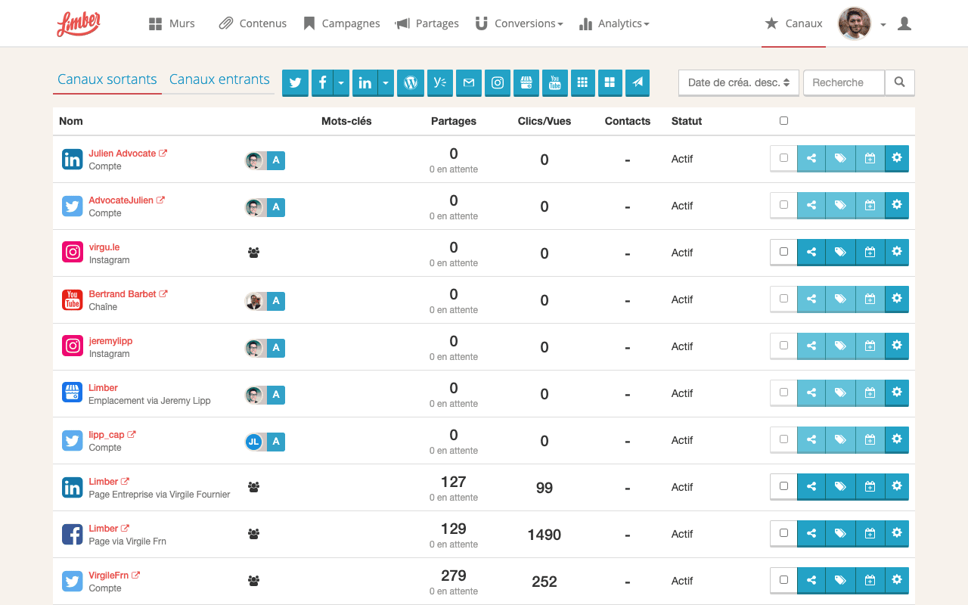The width and height of the screenshot is (968, 605).
Task: Check the Limber Facebook page row checkbox
Action: (783, 533)
